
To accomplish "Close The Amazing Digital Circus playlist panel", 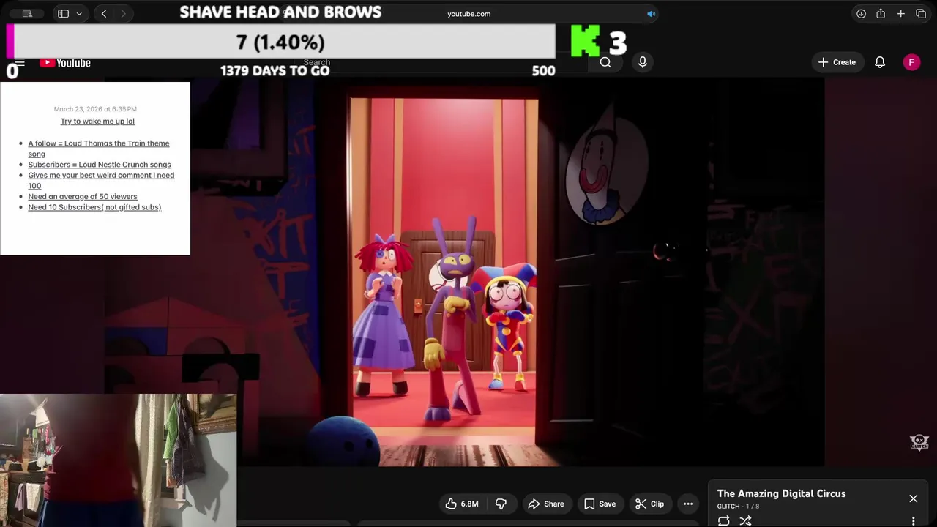I will tap(914, 498).
